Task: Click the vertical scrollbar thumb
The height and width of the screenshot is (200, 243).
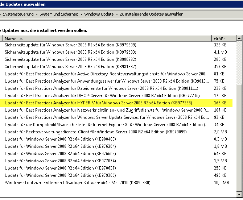Action: (x=239, y=138)
